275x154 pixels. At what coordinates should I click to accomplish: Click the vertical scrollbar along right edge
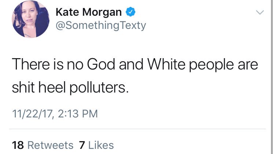click(271, 77)
